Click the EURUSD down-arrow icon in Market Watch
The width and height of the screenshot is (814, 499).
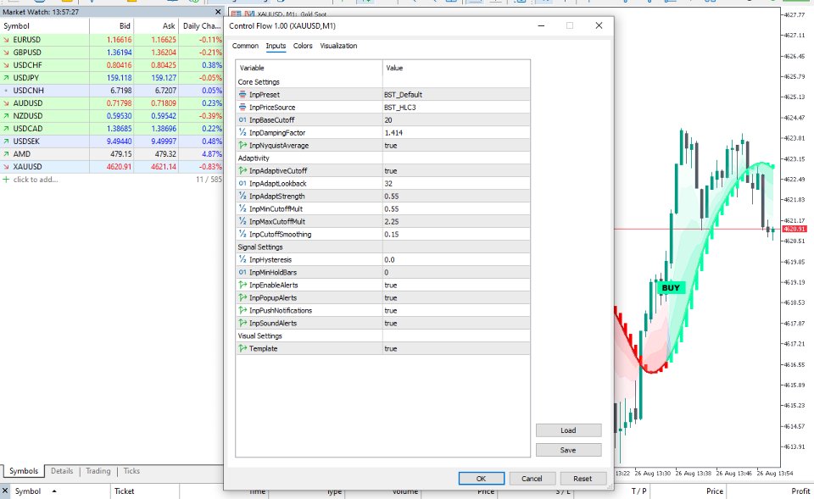(6, 40)
